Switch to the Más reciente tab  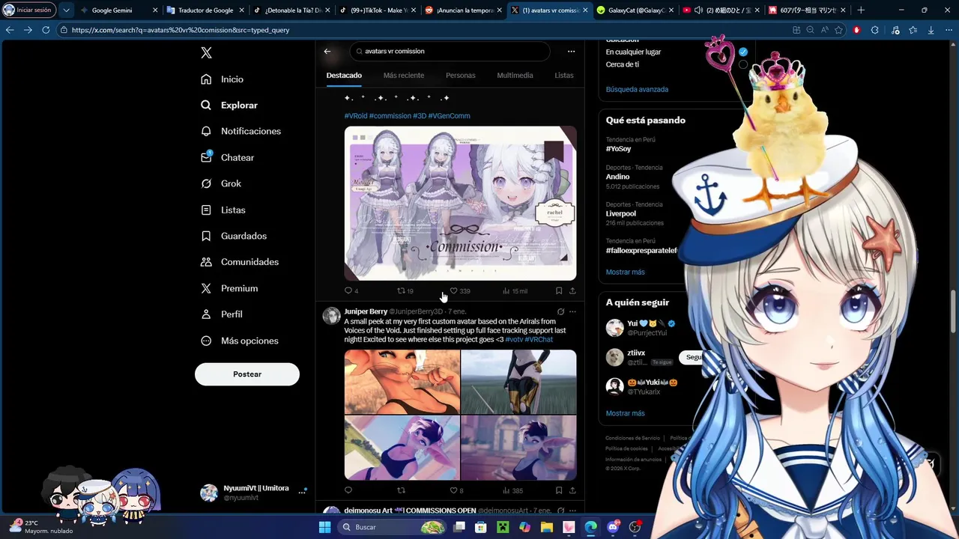[404, 76]
